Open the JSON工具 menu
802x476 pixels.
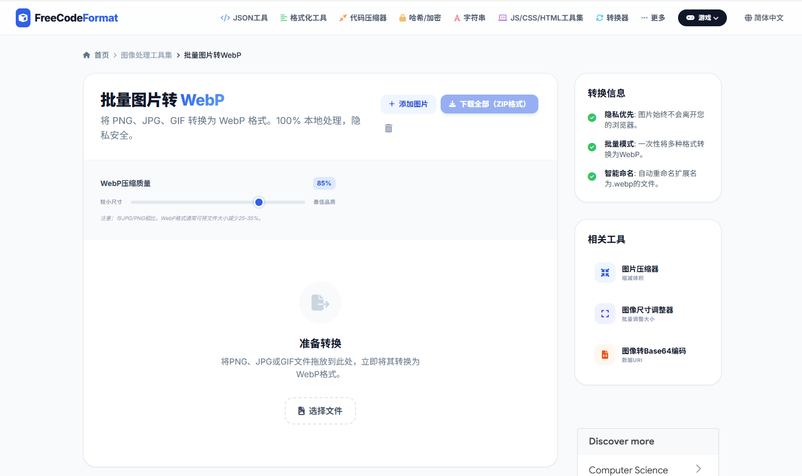(244, 18)
